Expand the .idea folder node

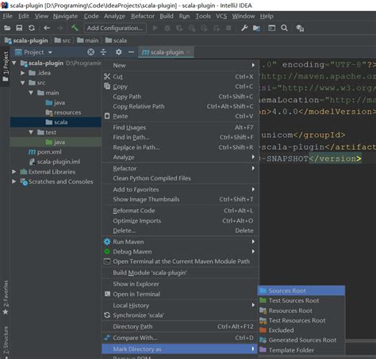coord(23,73)
